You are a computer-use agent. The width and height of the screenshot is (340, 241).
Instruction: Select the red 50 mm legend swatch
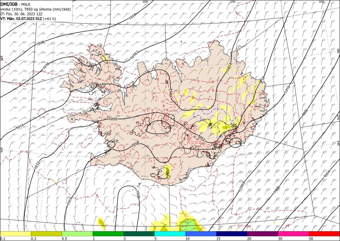(324, 234)
